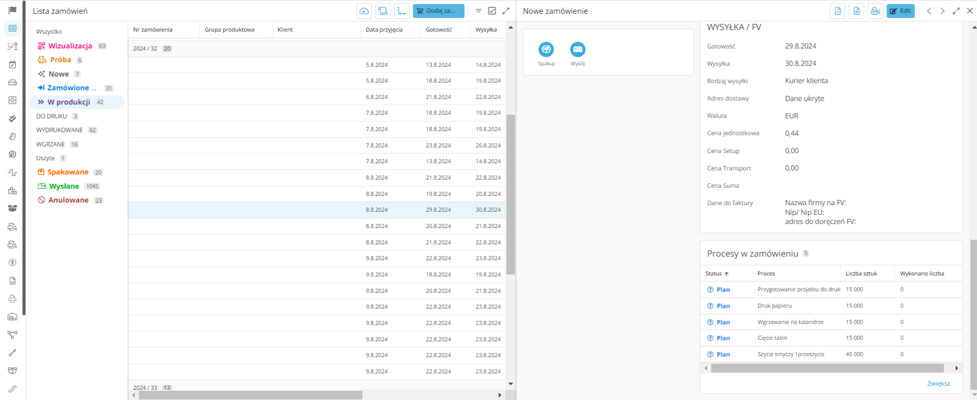Click the flag icon in left sidebar

[13, 10]
